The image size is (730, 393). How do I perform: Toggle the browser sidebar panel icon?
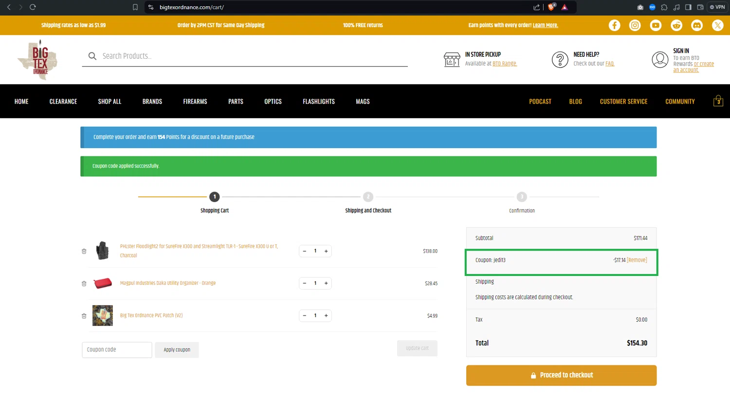coord(689,7)
